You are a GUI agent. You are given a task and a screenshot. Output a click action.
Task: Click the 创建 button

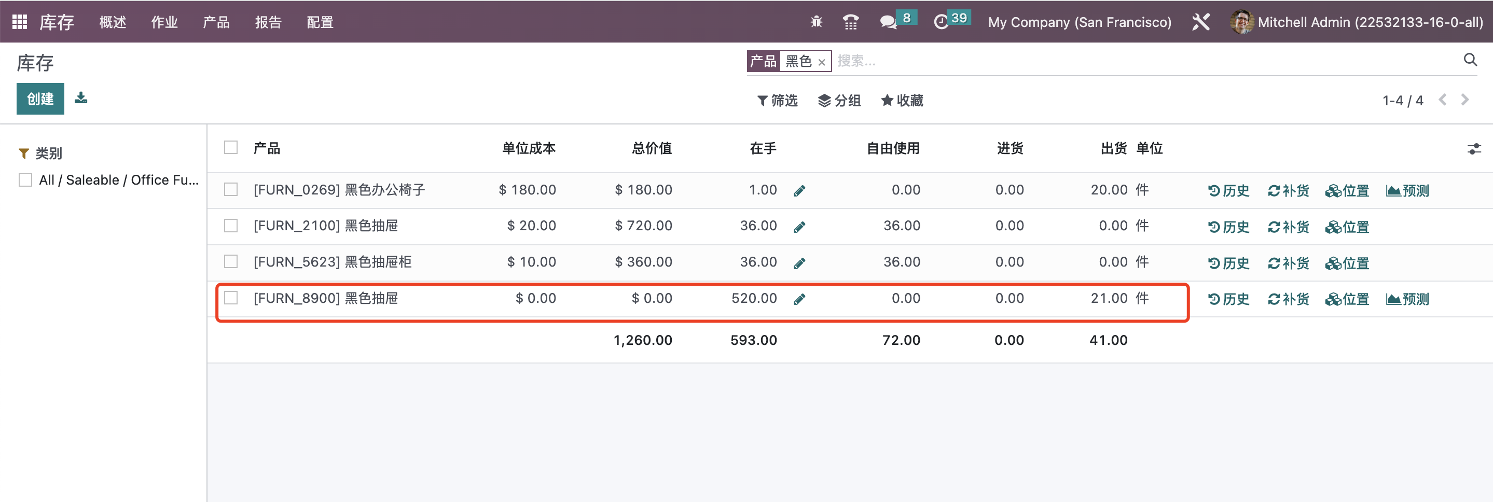coord(40,99)
